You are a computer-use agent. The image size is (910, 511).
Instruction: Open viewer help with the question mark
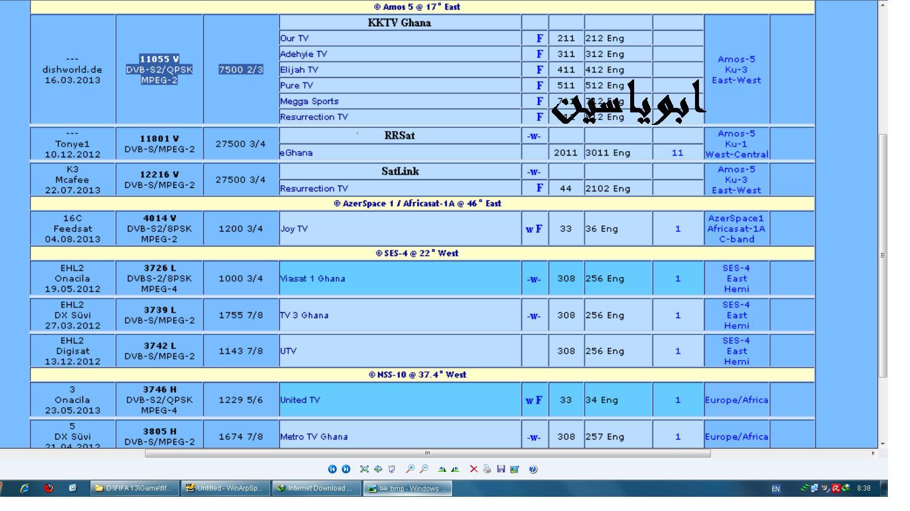(533, 469)
